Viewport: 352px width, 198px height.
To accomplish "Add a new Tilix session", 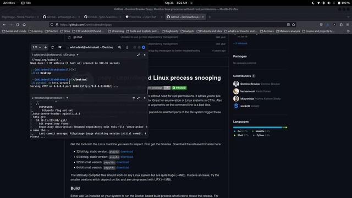I will point(46,47).
